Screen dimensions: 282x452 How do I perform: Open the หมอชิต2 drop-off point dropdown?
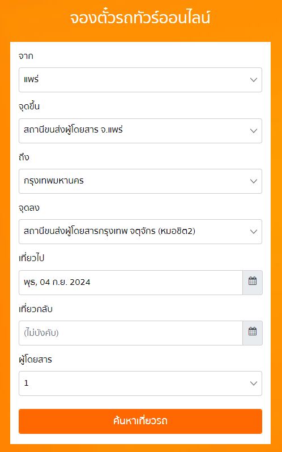[x=140, y=232]
